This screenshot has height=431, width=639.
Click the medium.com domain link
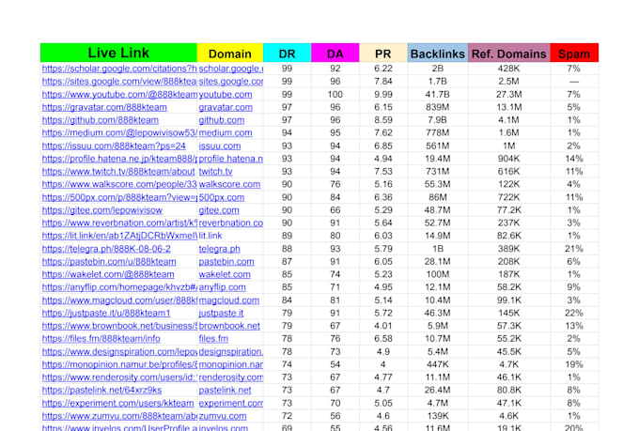[226, 132]
